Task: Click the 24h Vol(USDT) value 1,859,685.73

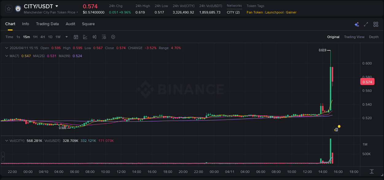Action: coord(210,12)
